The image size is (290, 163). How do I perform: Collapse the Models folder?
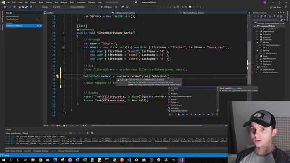point(257,43)
